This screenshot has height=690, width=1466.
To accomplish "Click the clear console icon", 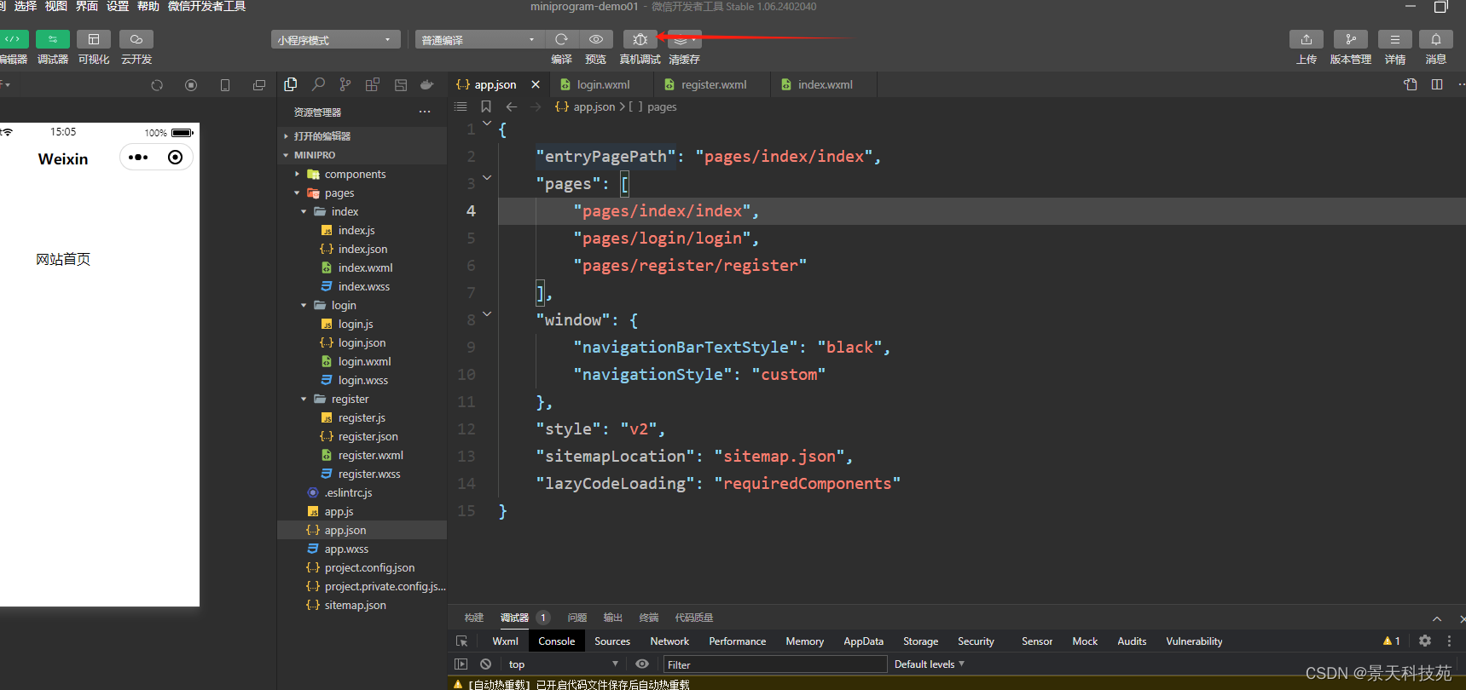I will pos(485,664).
